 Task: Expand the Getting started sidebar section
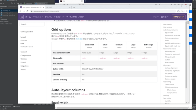tap(27, 32)
